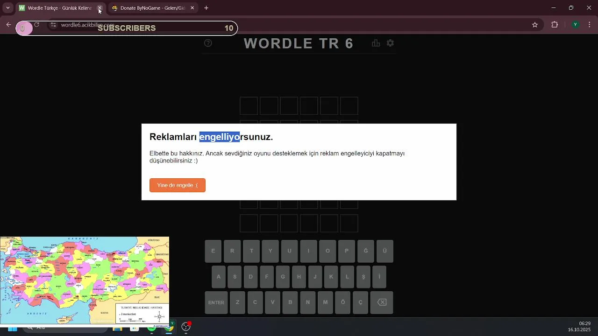
Task: Bookmark this page with the star icon
Action: click(x=535, y=25)
